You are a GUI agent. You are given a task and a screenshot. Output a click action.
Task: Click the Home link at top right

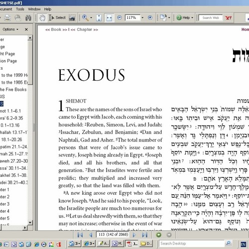pos(245,29)
